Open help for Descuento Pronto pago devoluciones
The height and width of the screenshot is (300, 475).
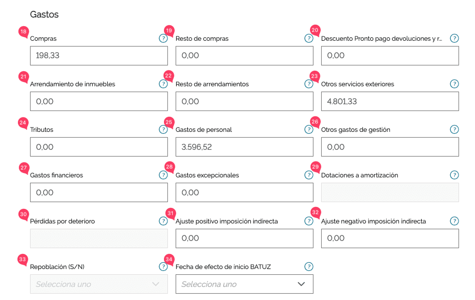454,38
